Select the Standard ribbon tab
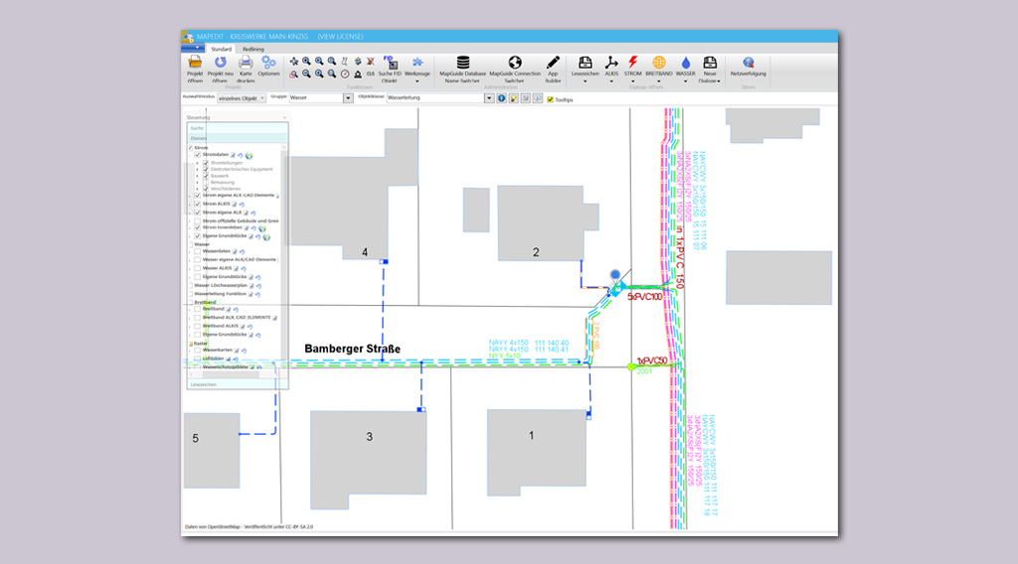 click(x=221, y=48)
